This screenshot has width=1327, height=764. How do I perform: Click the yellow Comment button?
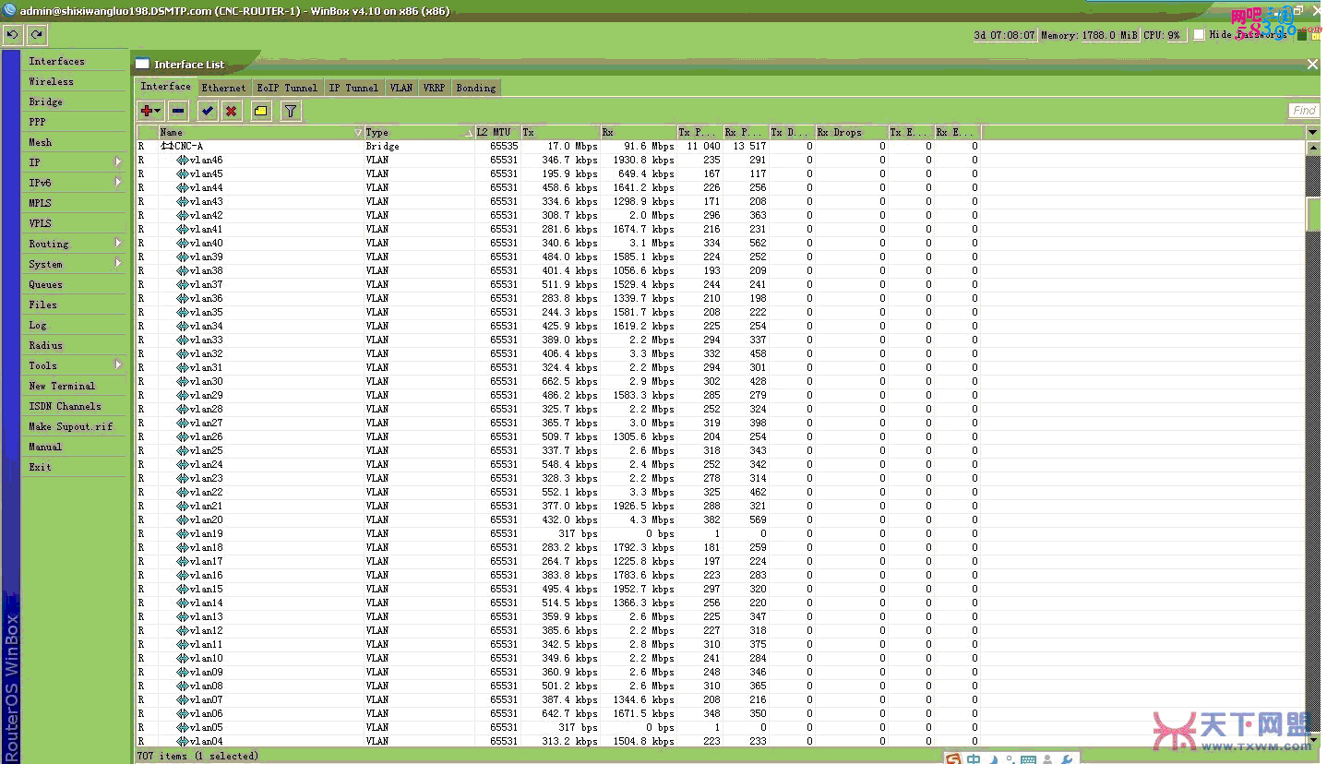(260, 111)
